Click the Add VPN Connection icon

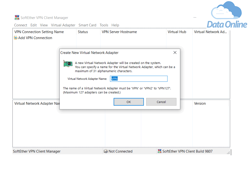[x=16, y=38]
